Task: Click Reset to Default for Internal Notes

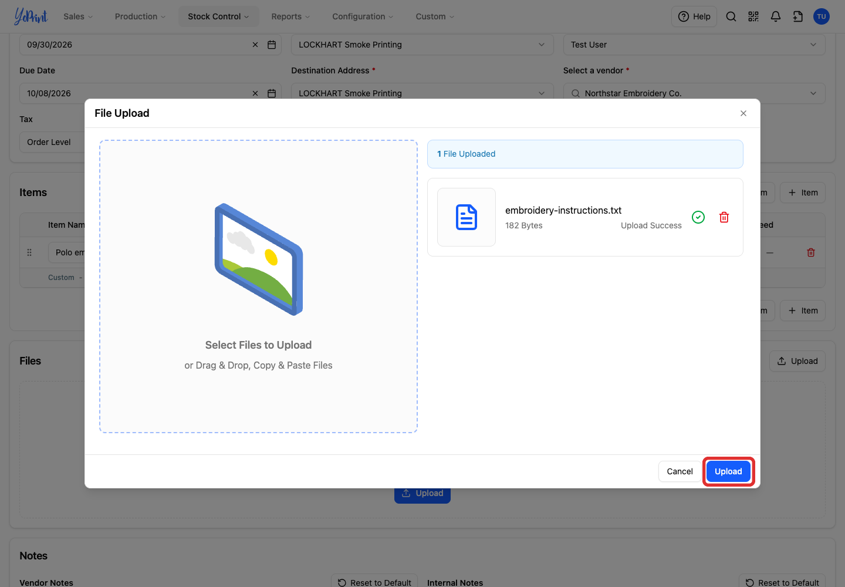Action: pos(782,582)
